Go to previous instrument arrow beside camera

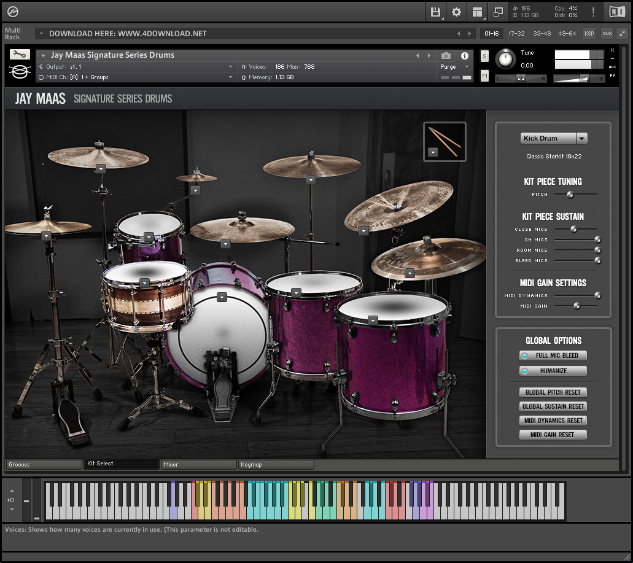pos(417,56)
